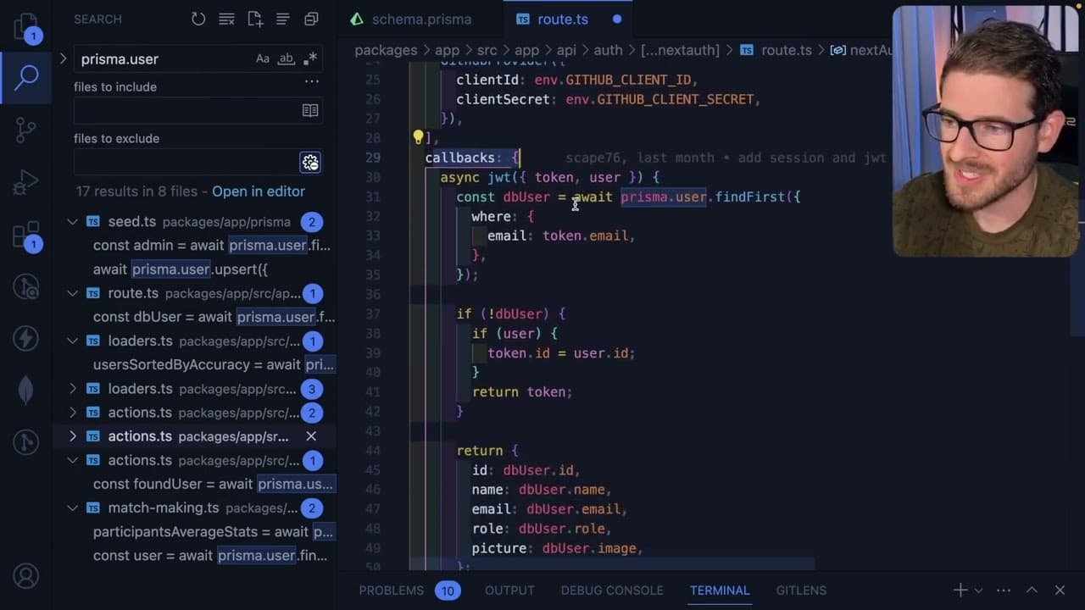Open the Source Control view
Viewport: 1085px width, 610px height.
(25, 129)
